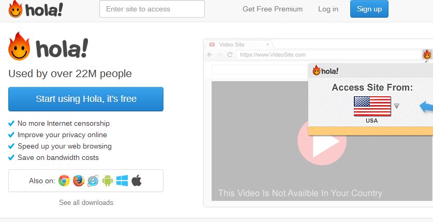433x222 pixels.
Task: Open the Log in page
Action: coord(328,9)
